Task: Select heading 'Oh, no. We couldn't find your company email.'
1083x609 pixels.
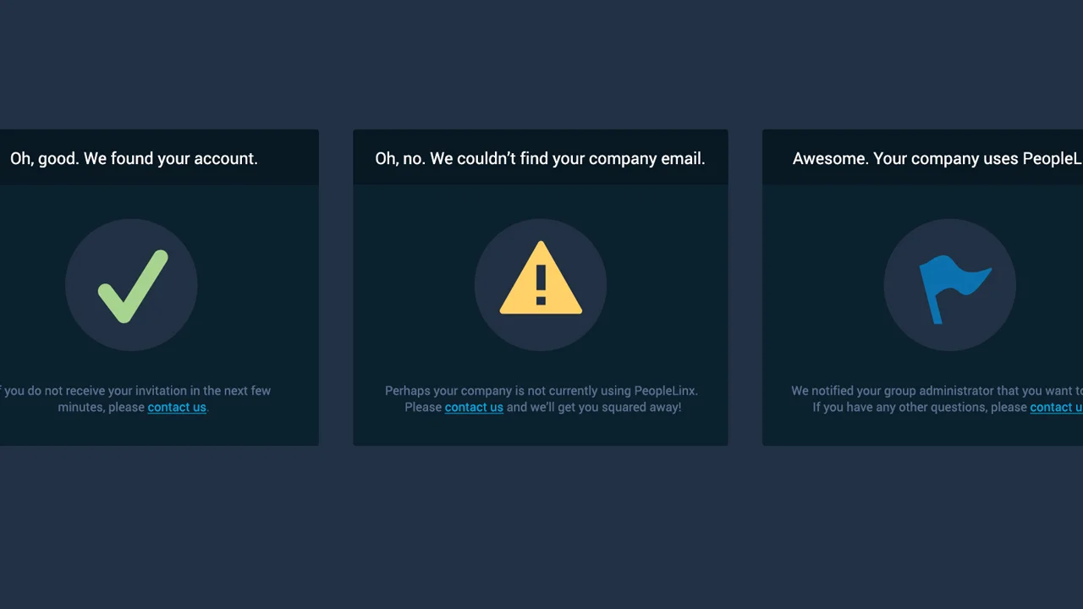Action: [x=540, y=158]
